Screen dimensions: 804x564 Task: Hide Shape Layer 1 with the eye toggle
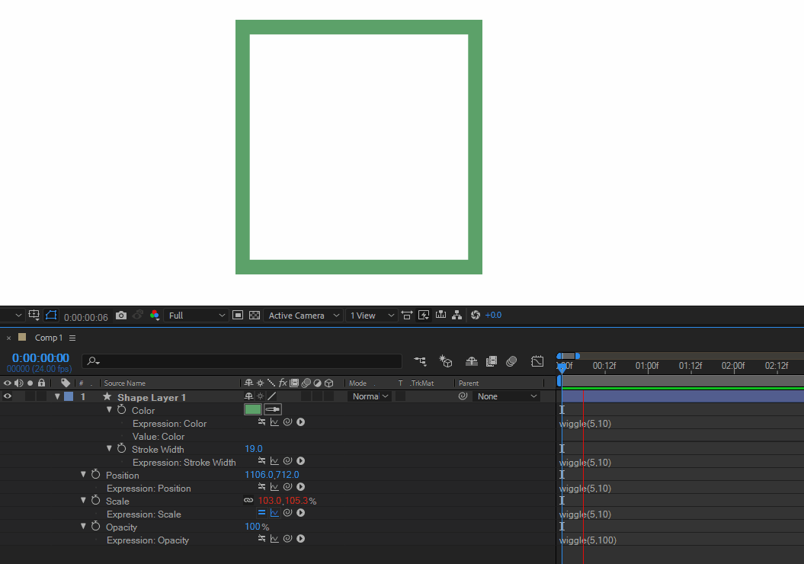point(7,396)
